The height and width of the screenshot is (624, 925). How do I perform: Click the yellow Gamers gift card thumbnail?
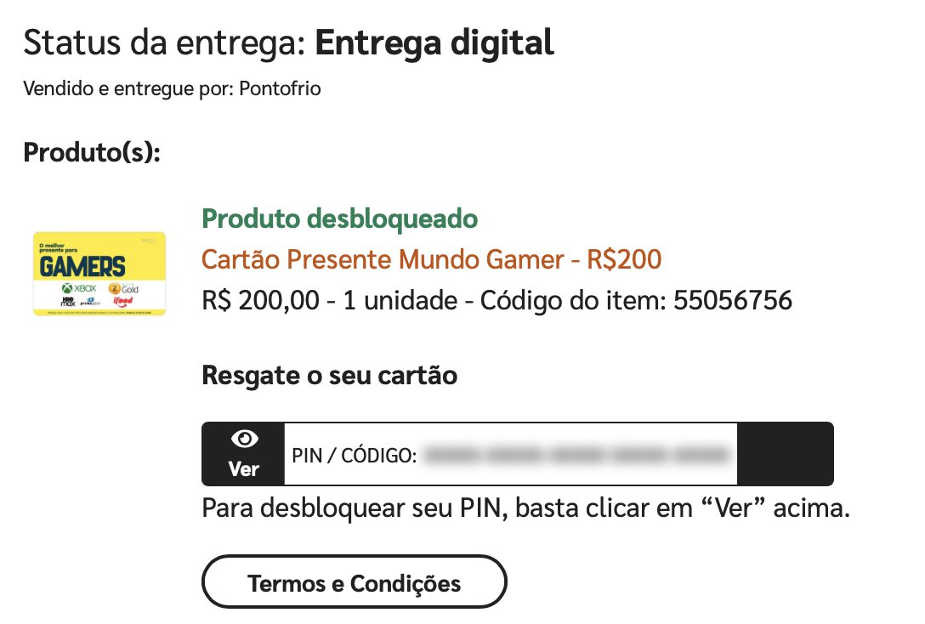[x=99, y=274]
